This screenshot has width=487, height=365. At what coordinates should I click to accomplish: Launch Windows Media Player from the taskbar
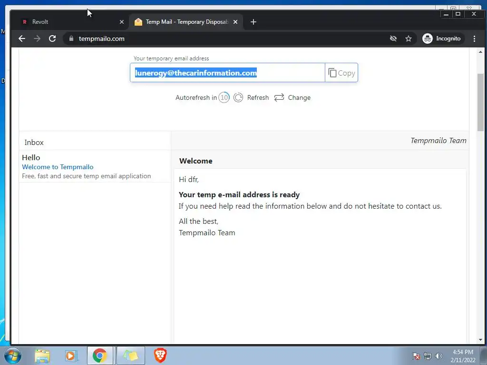coord(71,355)
